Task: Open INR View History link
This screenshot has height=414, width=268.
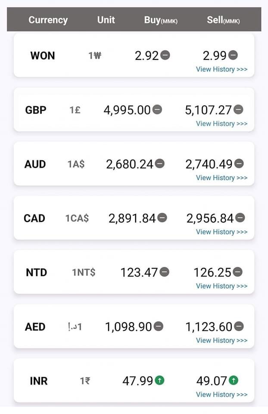Action: 221,395
